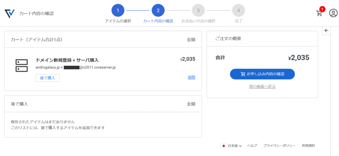Click the ドメイン新規登録 + サーバ購入 title

click(x=67, y=60)
